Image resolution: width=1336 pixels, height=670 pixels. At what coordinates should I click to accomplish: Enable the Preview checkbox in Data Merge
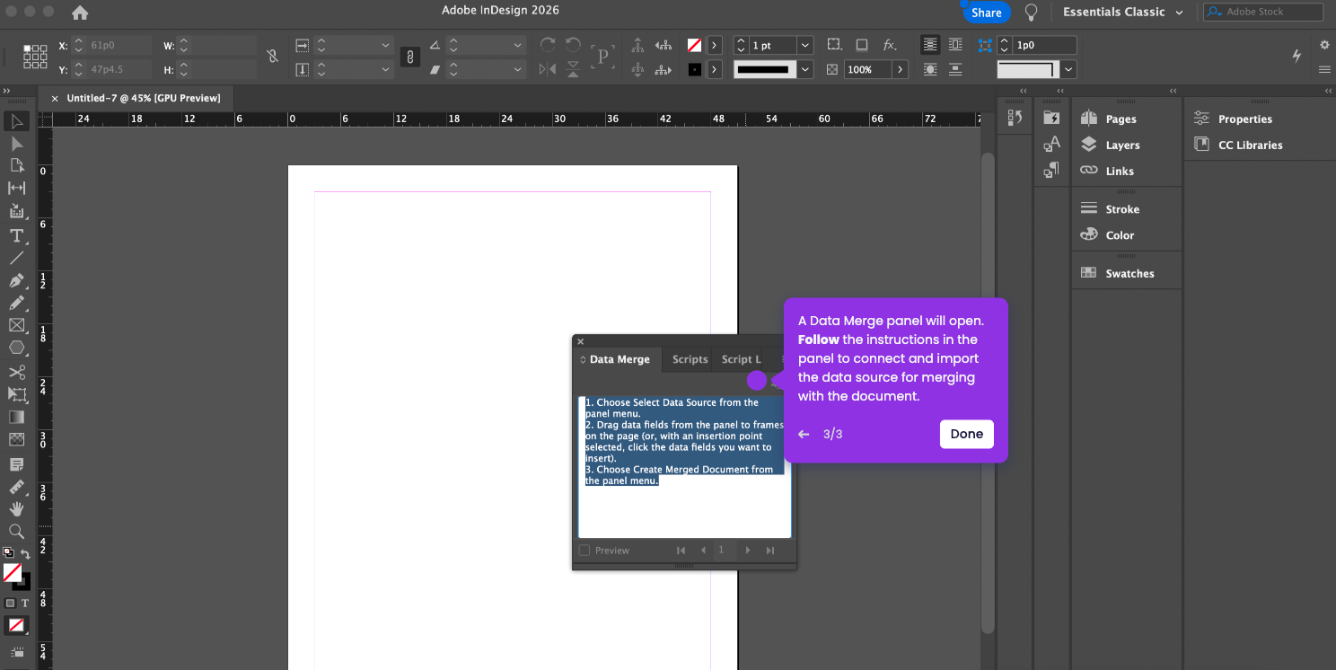(584, 551)
